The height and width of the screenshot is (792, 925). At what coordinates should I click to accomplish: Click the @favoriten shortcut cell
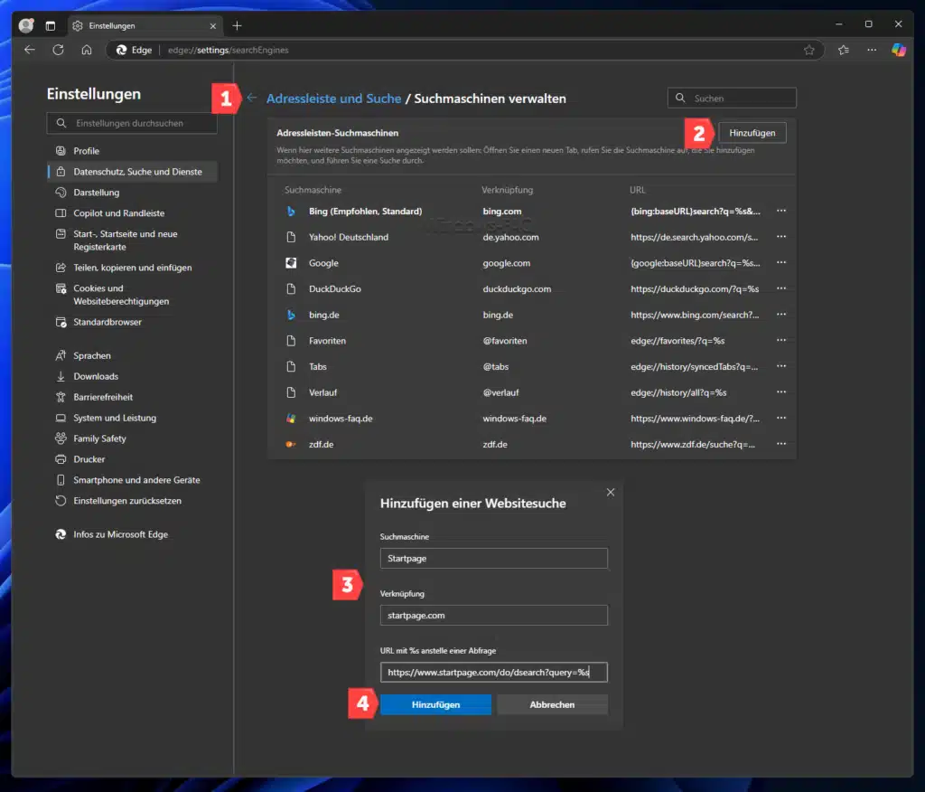pos(504,341)
